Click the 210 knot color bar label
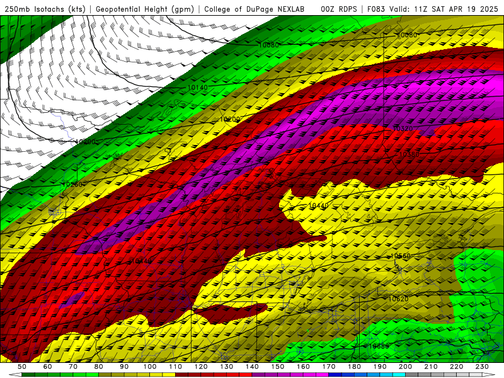 click(x=431, y=367)
